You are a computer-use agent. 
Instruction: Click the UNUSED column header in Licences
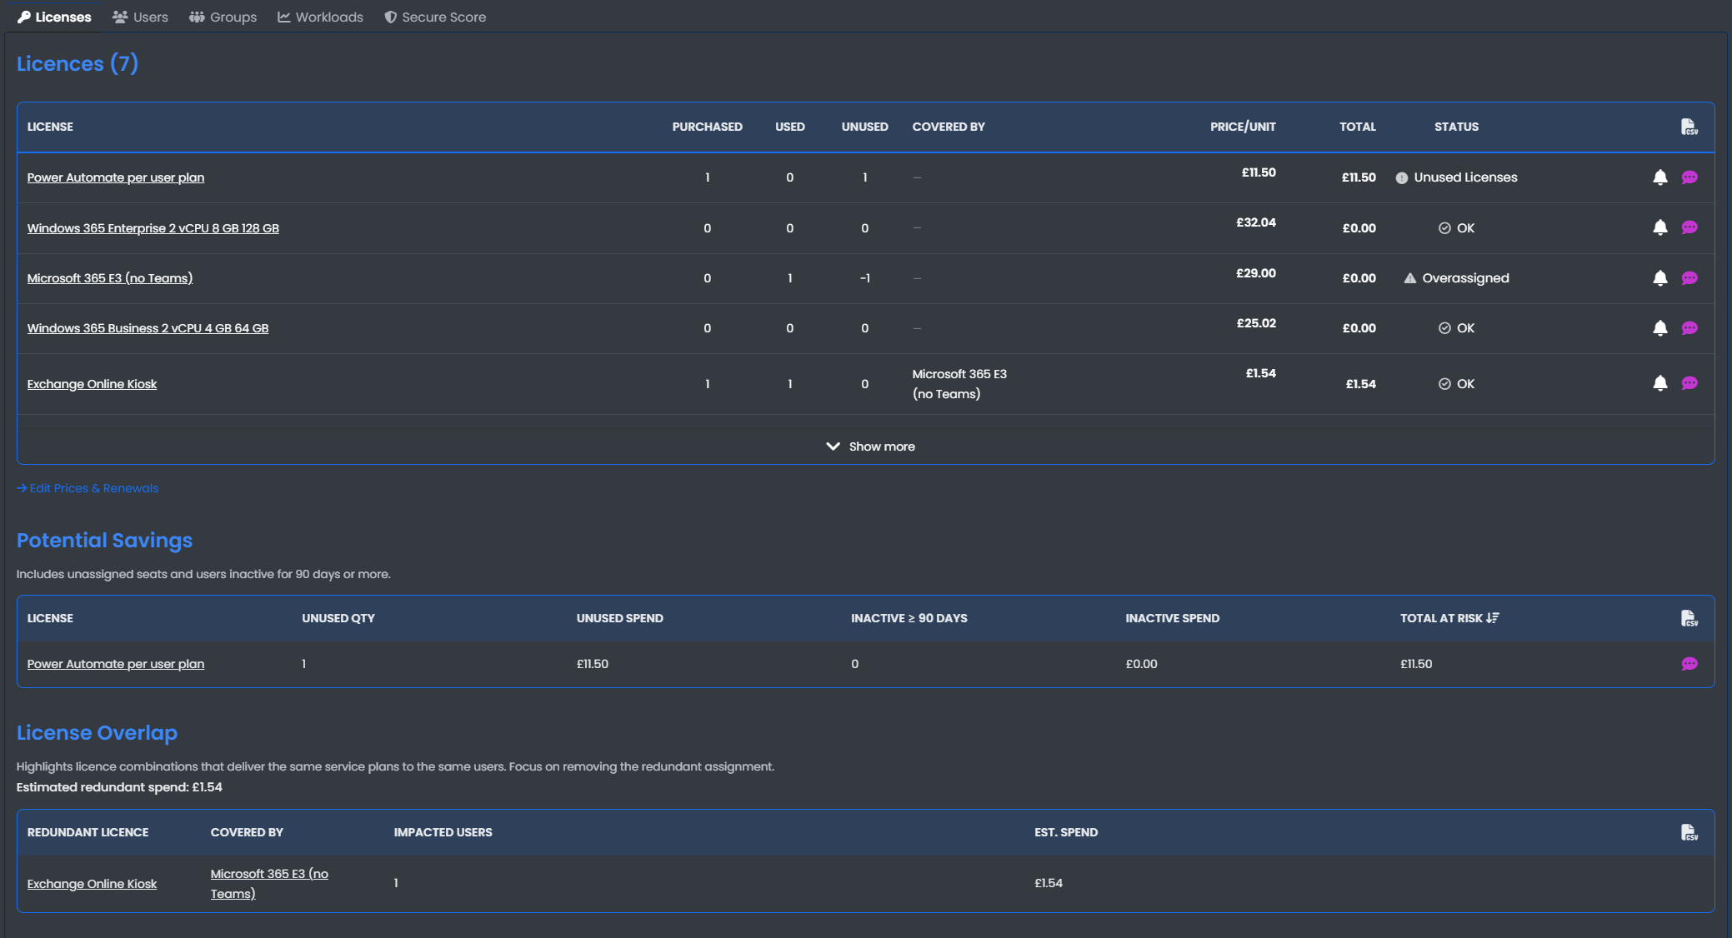864,127
